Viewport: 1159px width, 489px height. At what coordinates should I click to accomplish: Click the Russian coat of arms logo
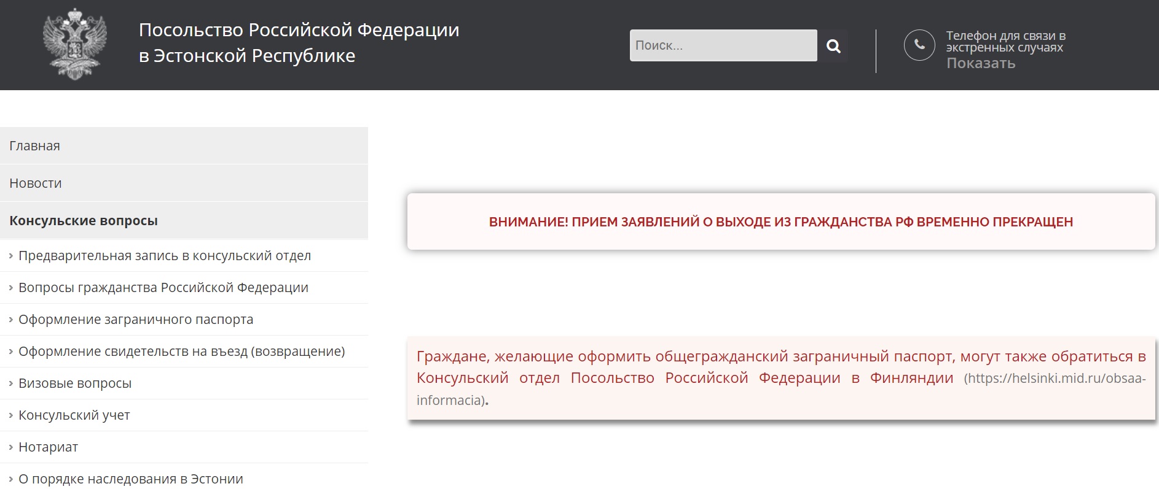point(74,44)
